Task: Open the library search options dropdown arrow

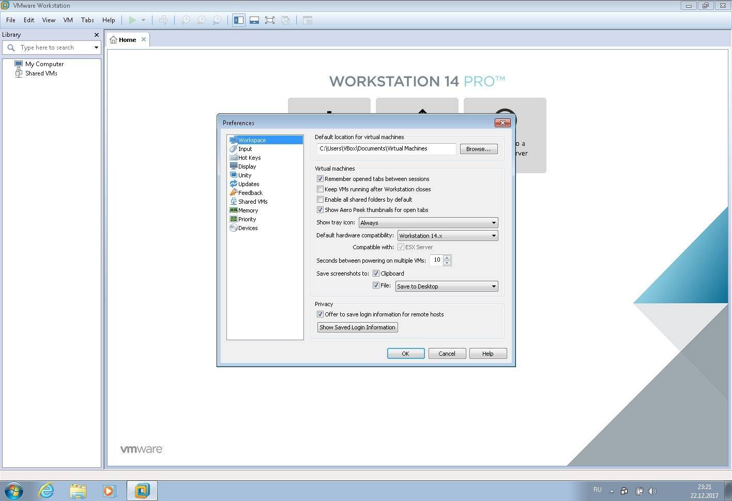Action: pos(96,48)
